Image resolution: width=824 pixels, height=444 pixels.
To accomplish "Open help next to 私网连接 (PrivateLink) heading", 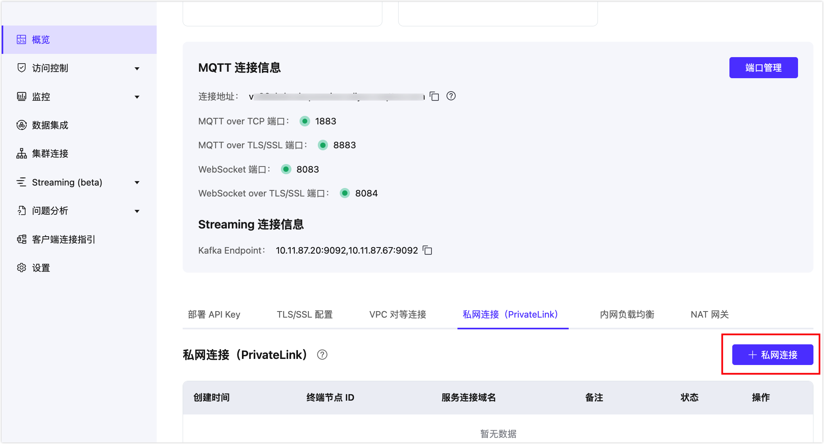I will 322,355.
